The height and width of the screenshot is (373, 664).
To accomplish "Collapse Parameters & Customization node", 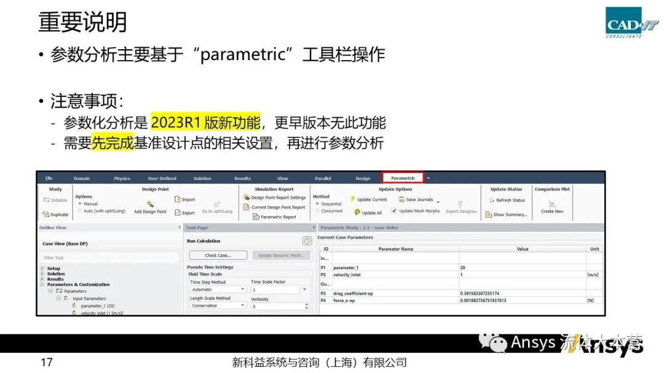I will [x=42, y=284].
